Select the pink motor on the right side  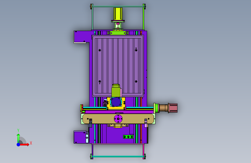click(173, 108)
